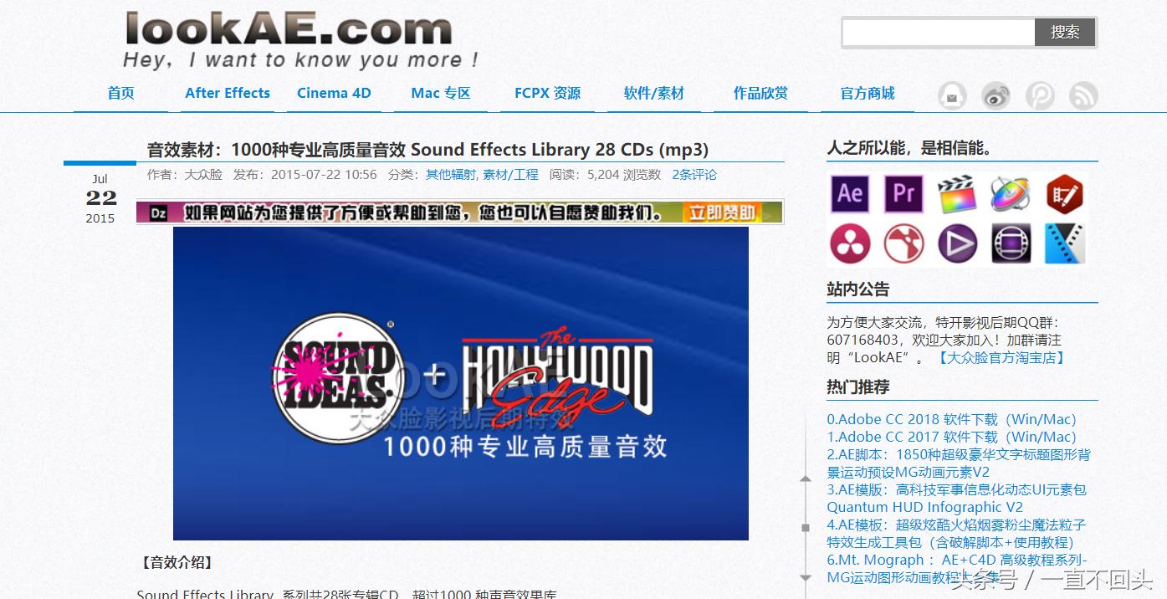Open the DaVinci Resolve icon
Screen dimensions: 1167x599
850,244
